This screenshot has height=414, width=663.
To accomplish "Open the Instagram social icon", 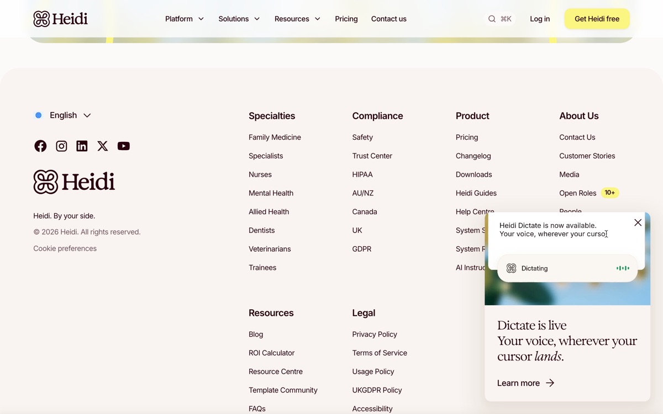I will pos(61,146).
